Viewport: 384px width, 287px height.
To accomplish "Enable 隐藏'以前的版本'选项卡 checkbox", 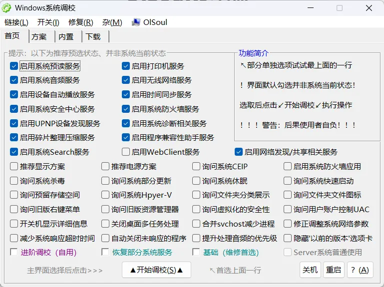I will coord(288,238).
